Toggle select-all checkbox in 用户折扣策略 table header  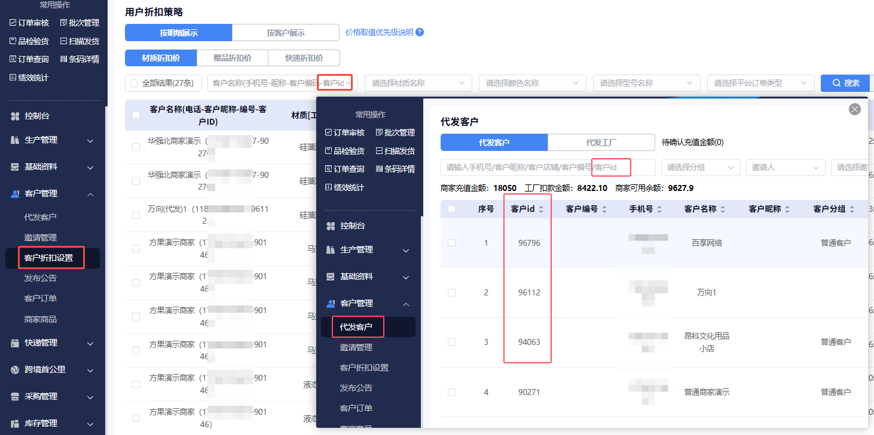(136, 115)
